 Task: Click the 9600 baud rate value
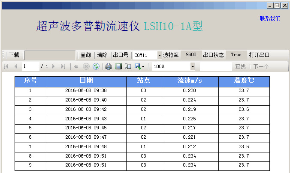coord(191,55)
